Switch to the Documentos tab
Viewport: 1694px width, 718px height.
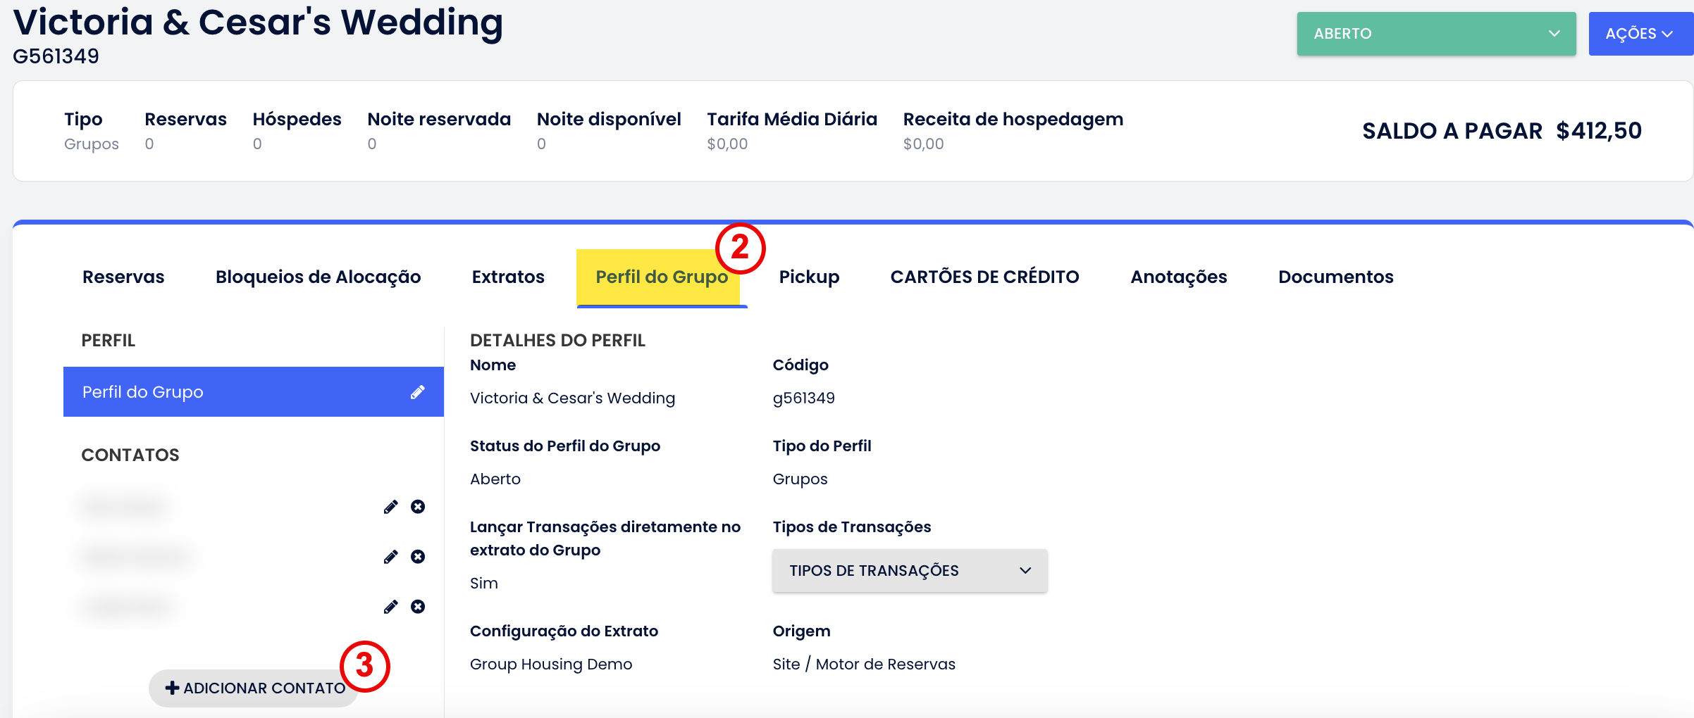[1335, 277]
